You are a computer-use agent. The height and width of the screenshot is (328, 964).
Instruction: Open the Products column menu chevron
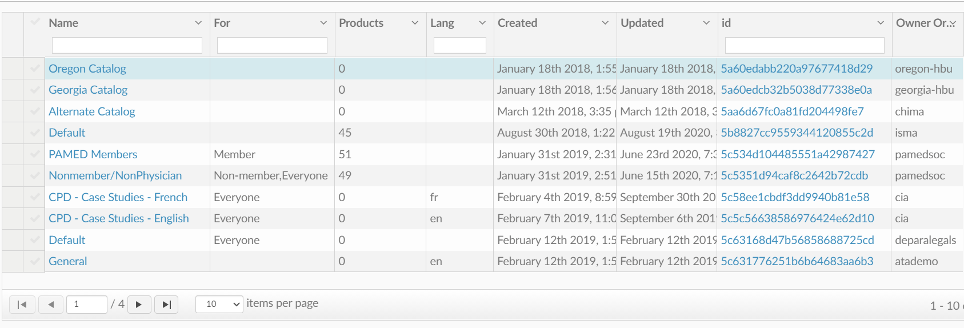pos(415,23)
